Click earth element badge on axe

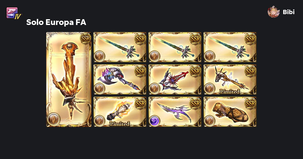[x=99, y=89]
